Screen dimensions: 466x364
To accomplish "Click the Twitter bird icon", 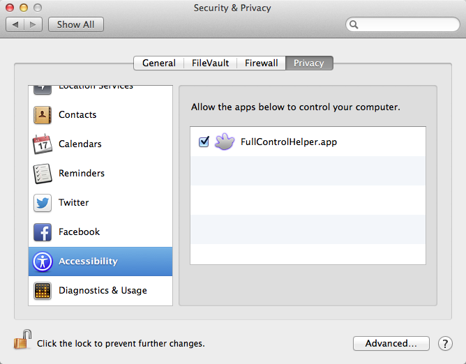I will 42,203.
